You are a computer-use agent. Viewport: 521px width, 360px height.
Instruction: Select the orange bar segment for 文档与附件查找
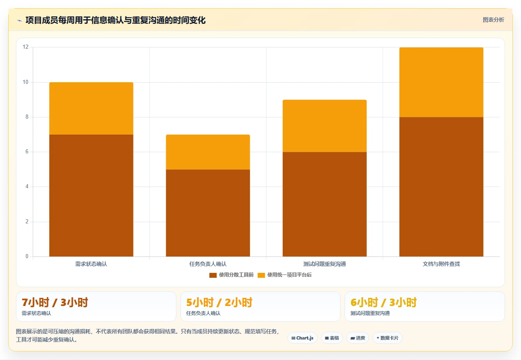tap(441, 82)
